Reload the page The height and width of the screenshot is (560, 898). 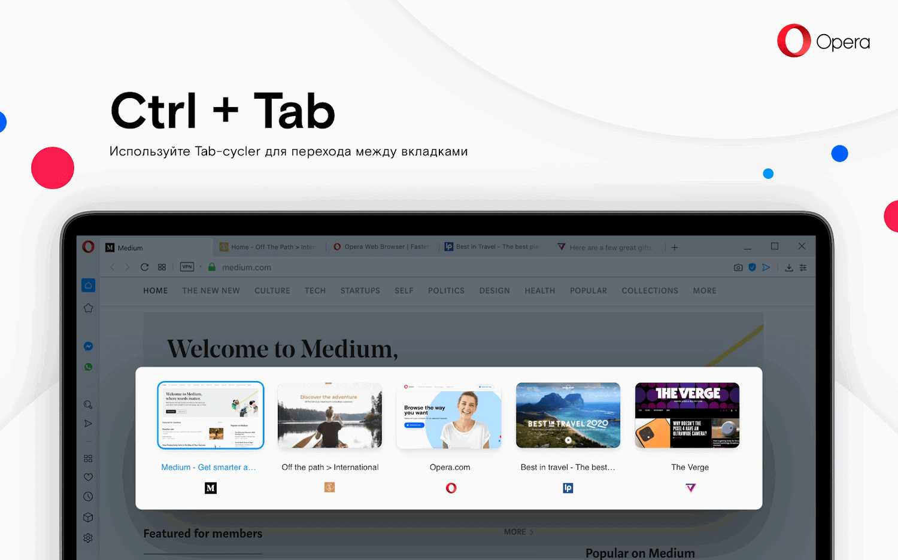pos(144,267)
